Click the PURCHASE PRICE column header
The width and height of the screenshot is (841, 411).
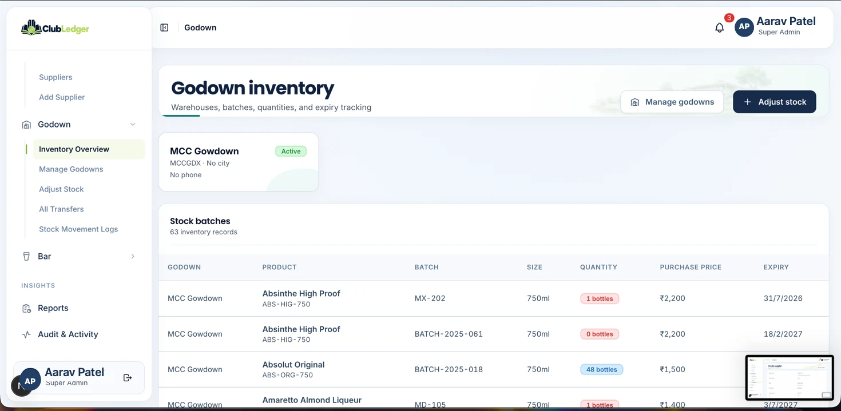click(x=691, y=267)
